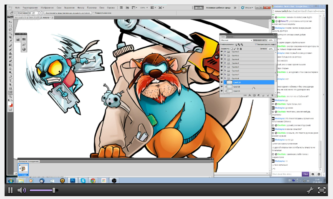Viewport: 333px width, 199px height.
Task: Select the Lasso tool
Action: pyautogui.click(x=10, y=30)
